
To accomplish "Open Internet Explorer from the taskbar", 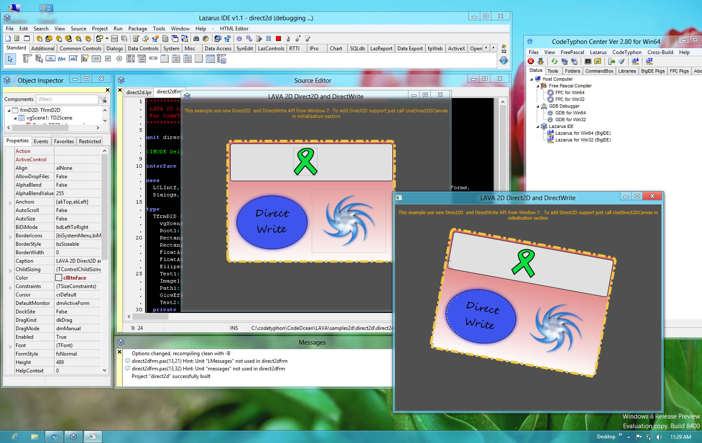I will pos(15,437).
